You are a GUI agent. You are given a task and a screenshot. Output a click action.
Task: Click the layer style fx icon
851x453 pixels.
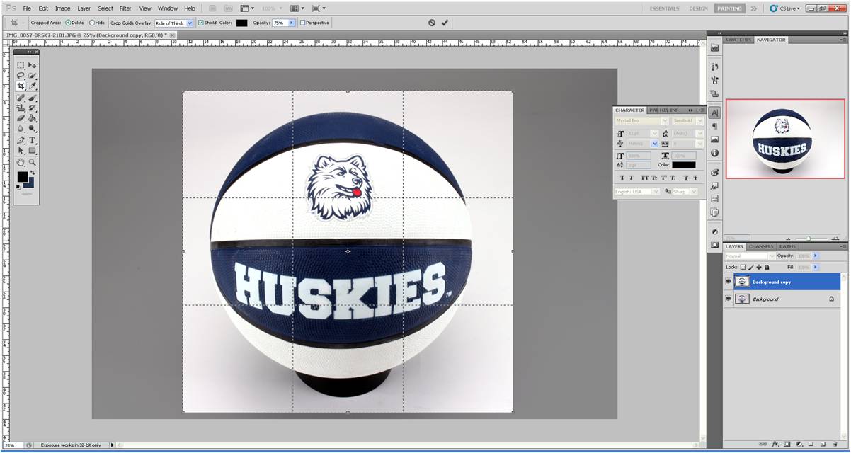coord(775,444)
